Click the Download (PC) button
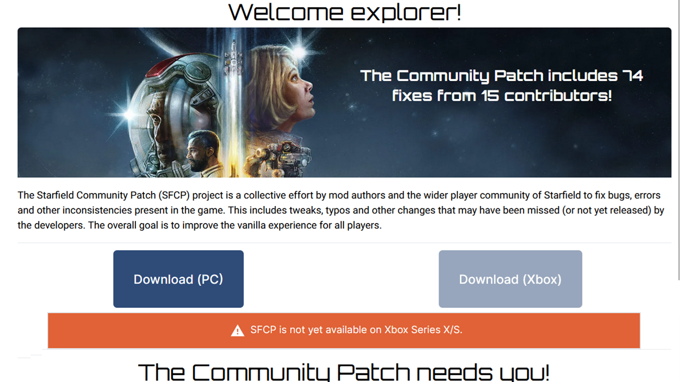This screenshot has height=382, width=680. (178, 279)
